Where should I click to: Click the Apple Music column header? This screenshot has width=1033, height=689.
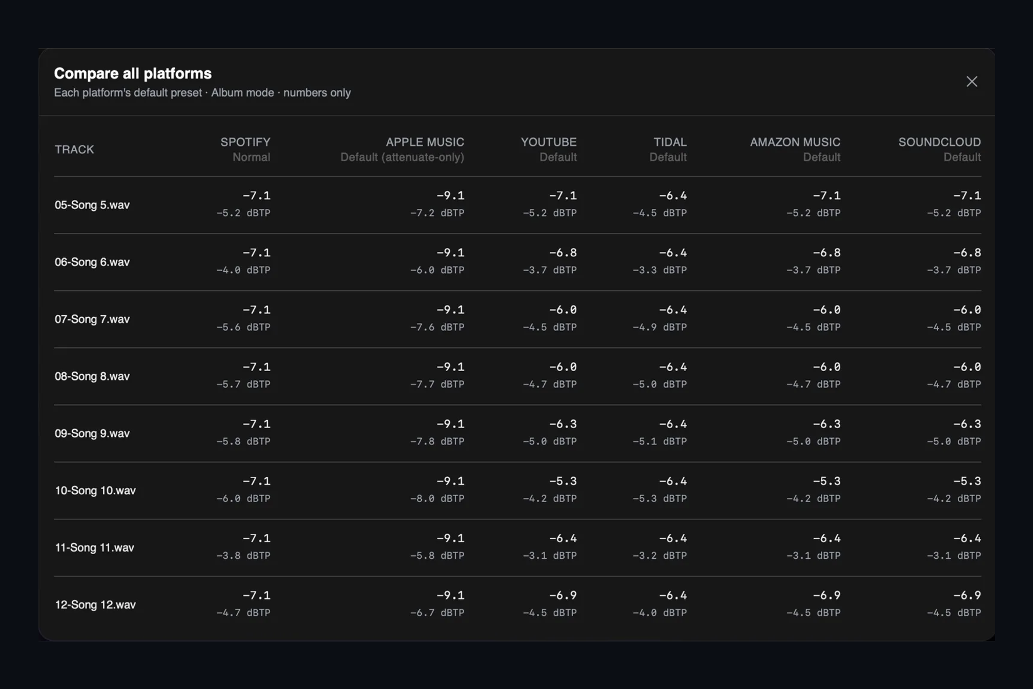tap(425, 142)
